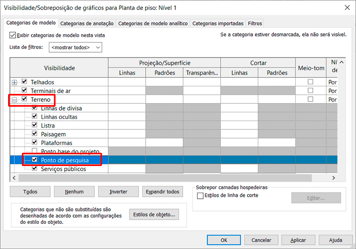Toggle Exibir categorias de modelo nesta vista

[x=12, y=35]
